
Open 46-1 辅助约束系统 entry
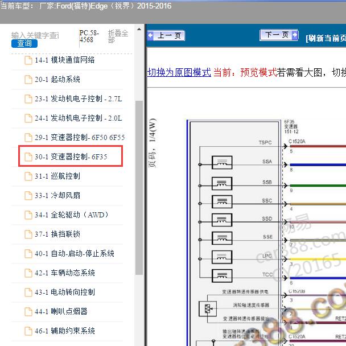[x=65, y=331]
